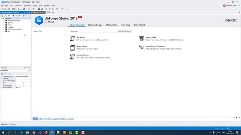This screenshot has width=241, height=135.
Task: Click the Execute Script link text
Action: coord(83,55)
